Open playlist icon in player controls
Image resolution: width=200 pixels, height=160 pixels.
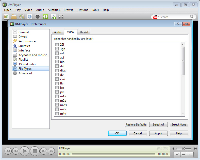[x=184, y=154]
